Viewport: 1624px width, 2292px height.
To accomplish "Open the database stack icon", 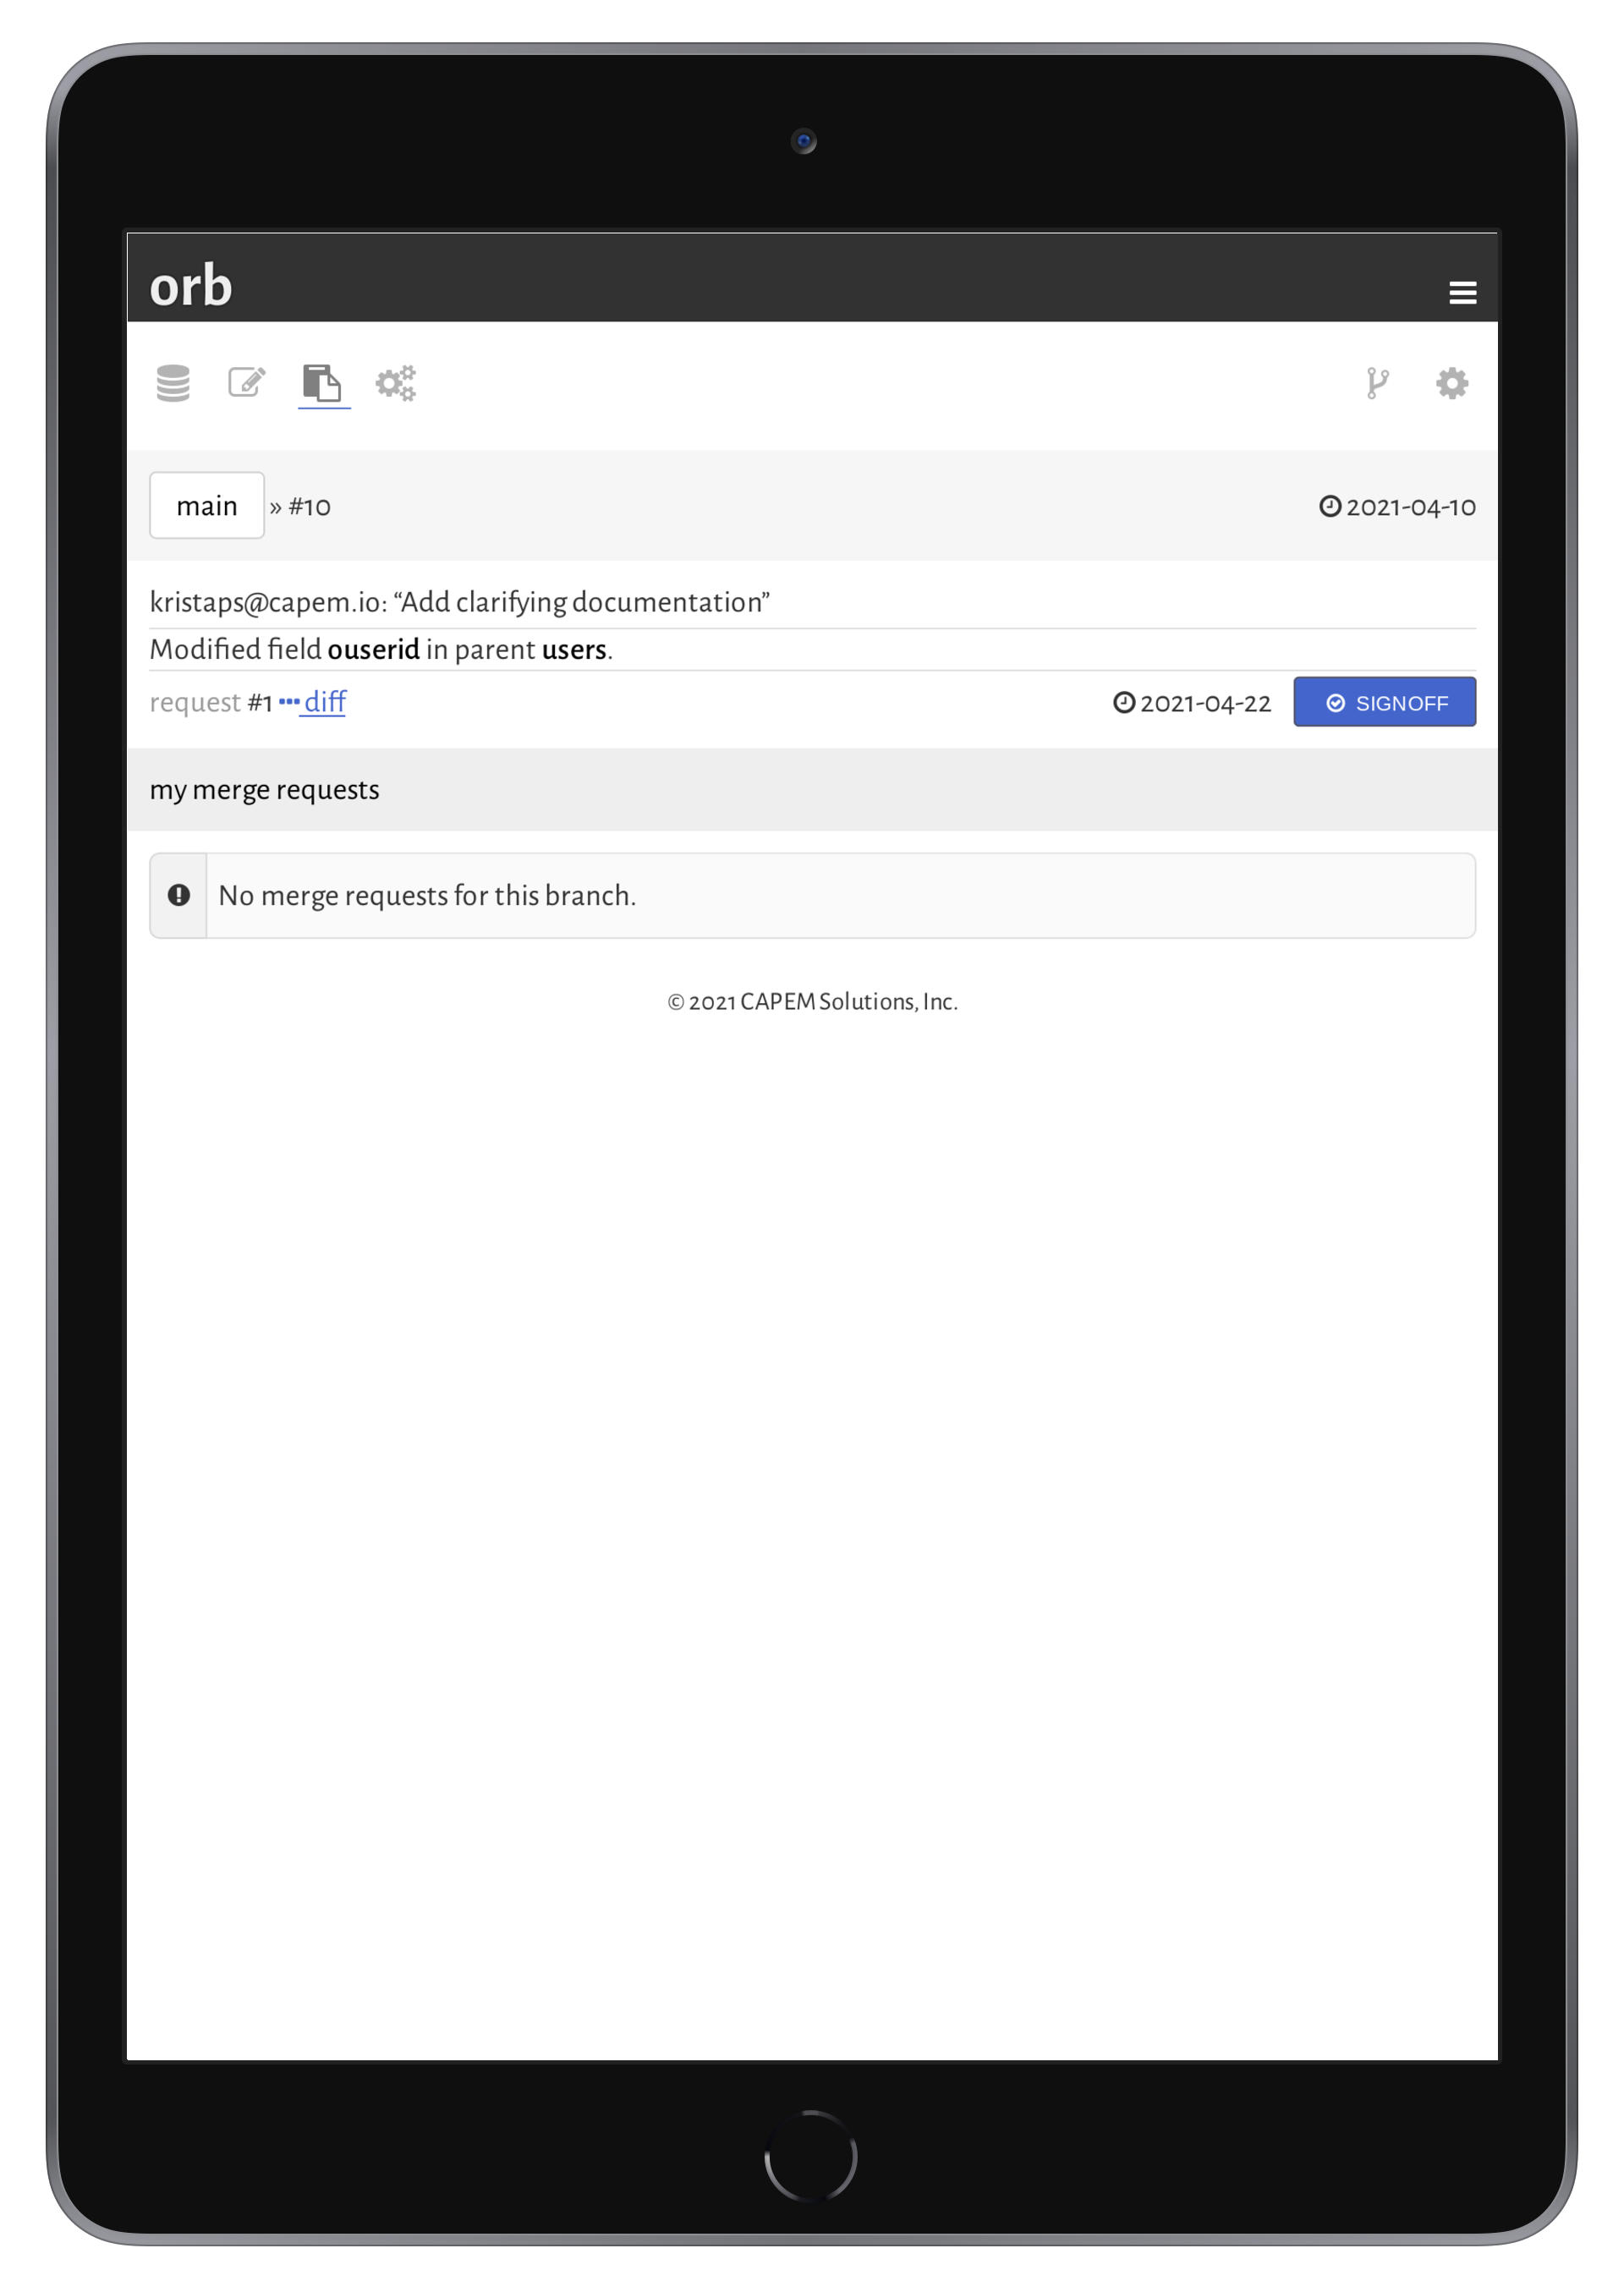I will [173, 383].
